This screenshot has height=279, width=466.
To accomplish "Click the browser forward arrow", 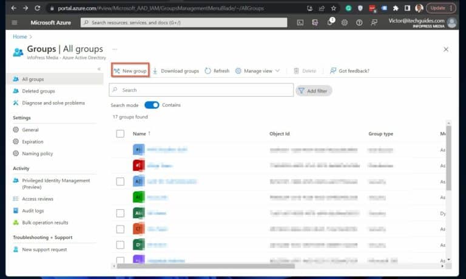I will point(25,8).
